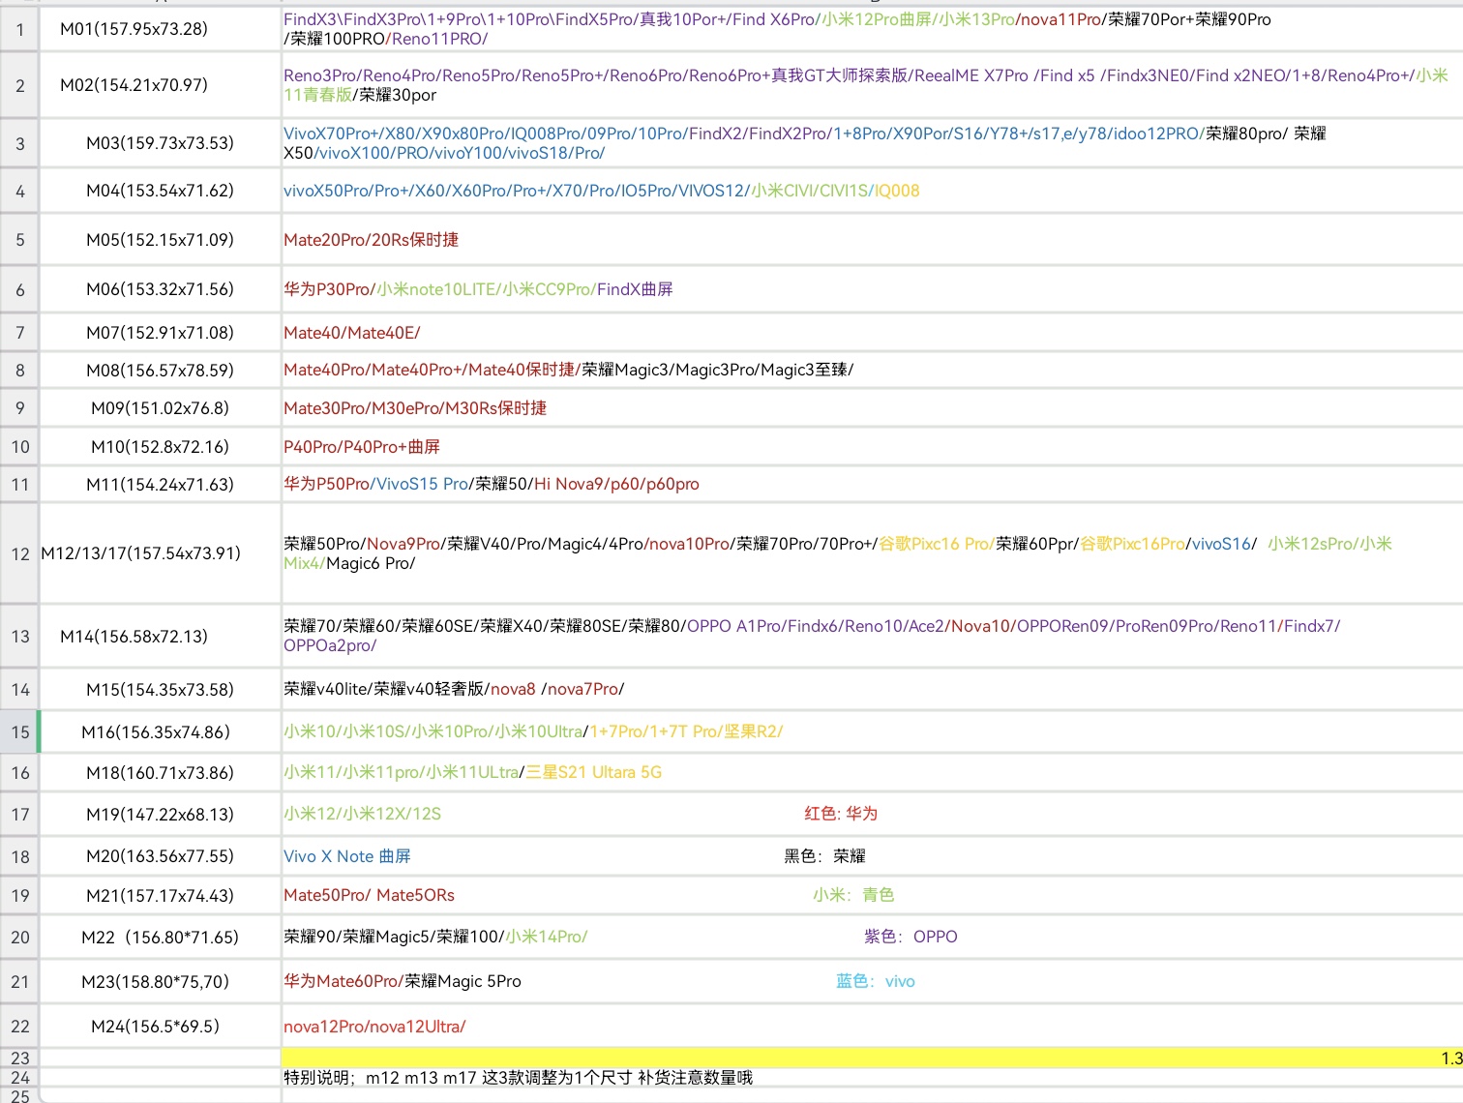
Task: Click the nova12Pro/nova12Ultra/ cell
Action: 871,1027
